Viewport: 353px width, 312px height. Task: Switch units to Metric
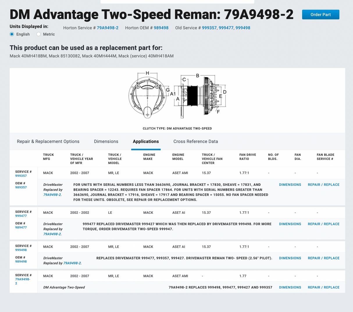(39, 34)
